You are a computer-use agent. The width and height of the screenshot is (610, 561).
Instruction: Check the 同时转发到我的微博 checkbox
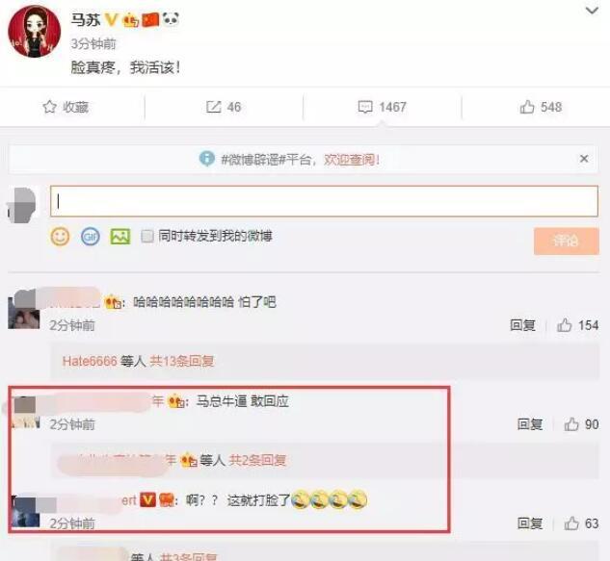pyautogui.click(x=147, y=236)
